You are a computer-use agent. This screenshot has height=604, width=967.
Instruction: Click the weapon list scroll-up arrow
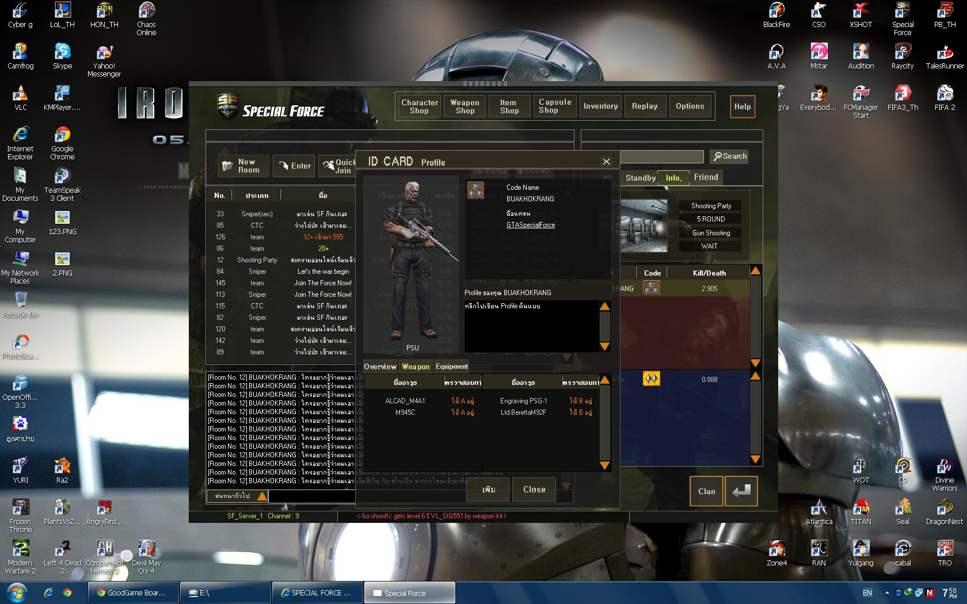[x=604, y=380]
